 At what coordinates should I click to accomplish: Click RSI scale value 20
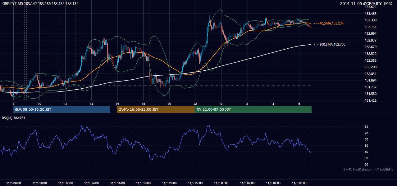click(367, 164)
